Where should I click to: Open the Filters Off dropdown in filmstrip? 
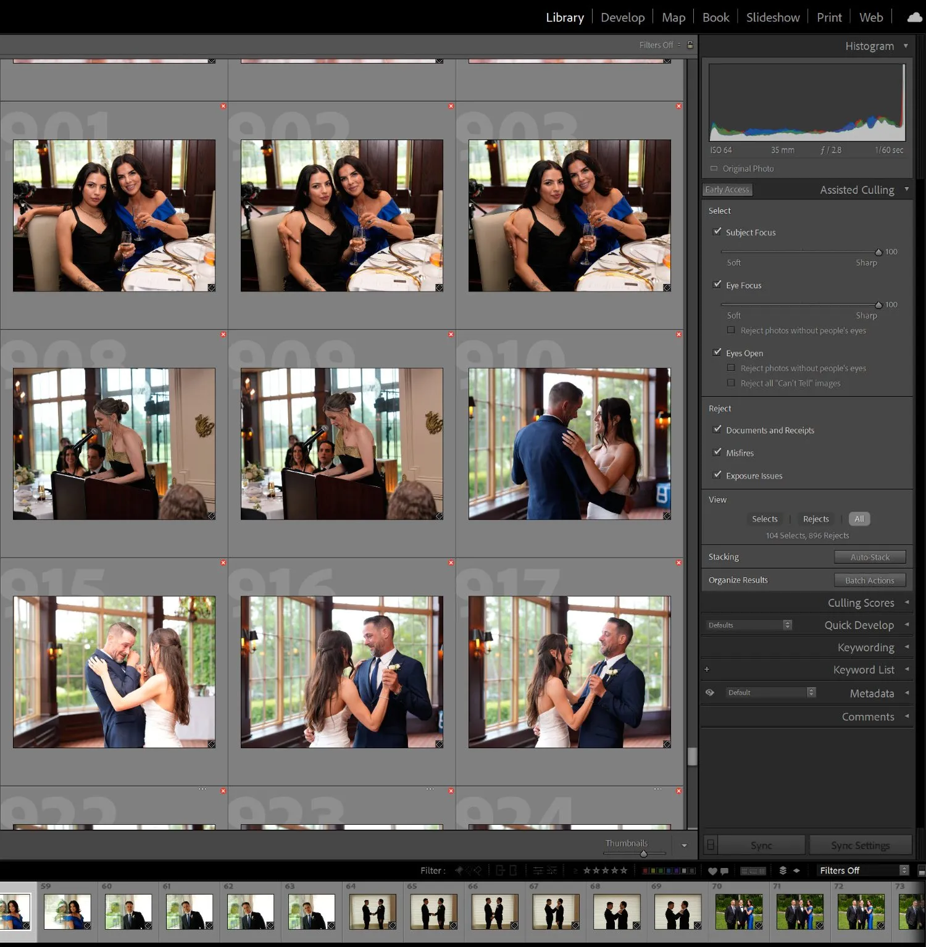[862, 870]
